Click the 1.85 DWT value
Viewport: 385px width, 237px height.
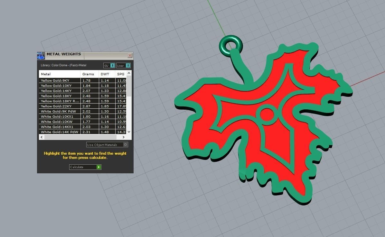point(105,106)
